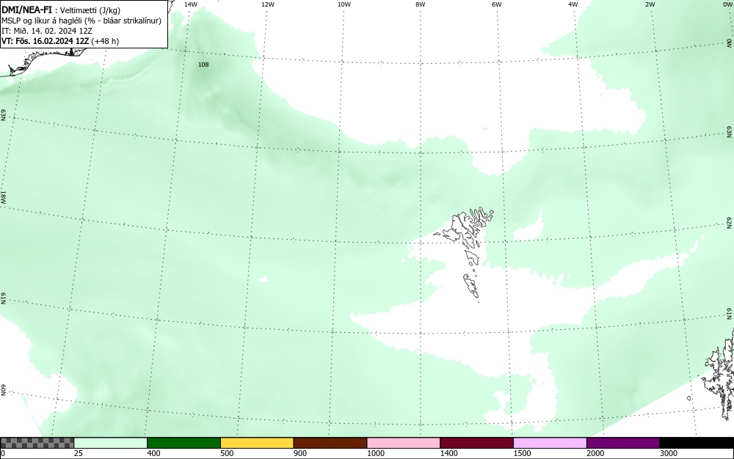Screen dimensions: 734x459
Task: Click the legend value "900"
Action: point(300,453)
